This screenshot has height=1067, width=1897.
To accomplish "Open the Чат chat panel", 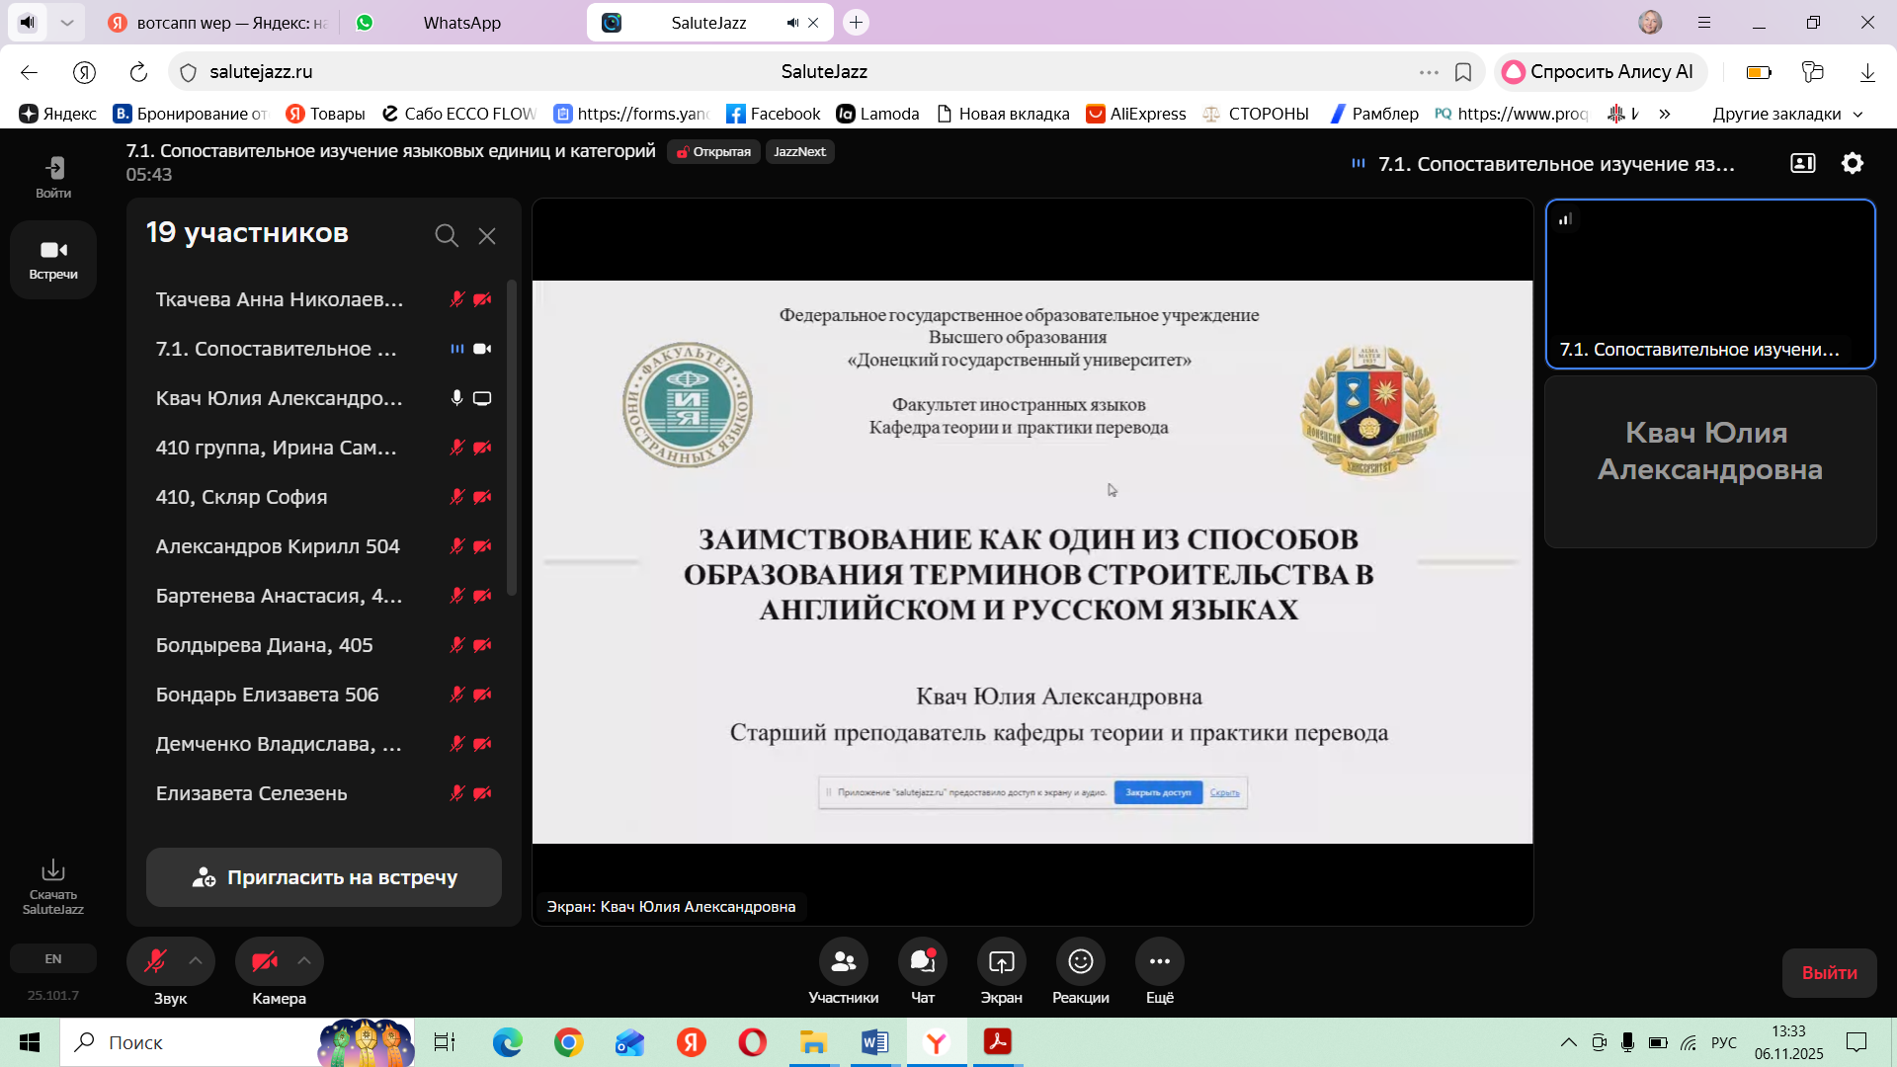I will pos(922,961).
